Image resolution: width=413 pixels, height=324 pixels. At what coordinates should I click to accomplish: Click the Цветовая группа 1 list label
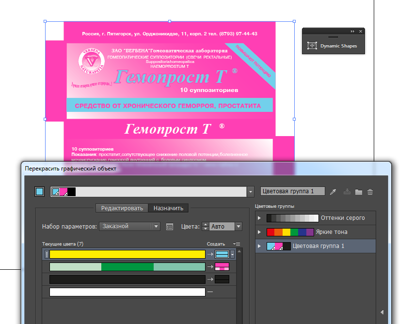pos(318,246)
